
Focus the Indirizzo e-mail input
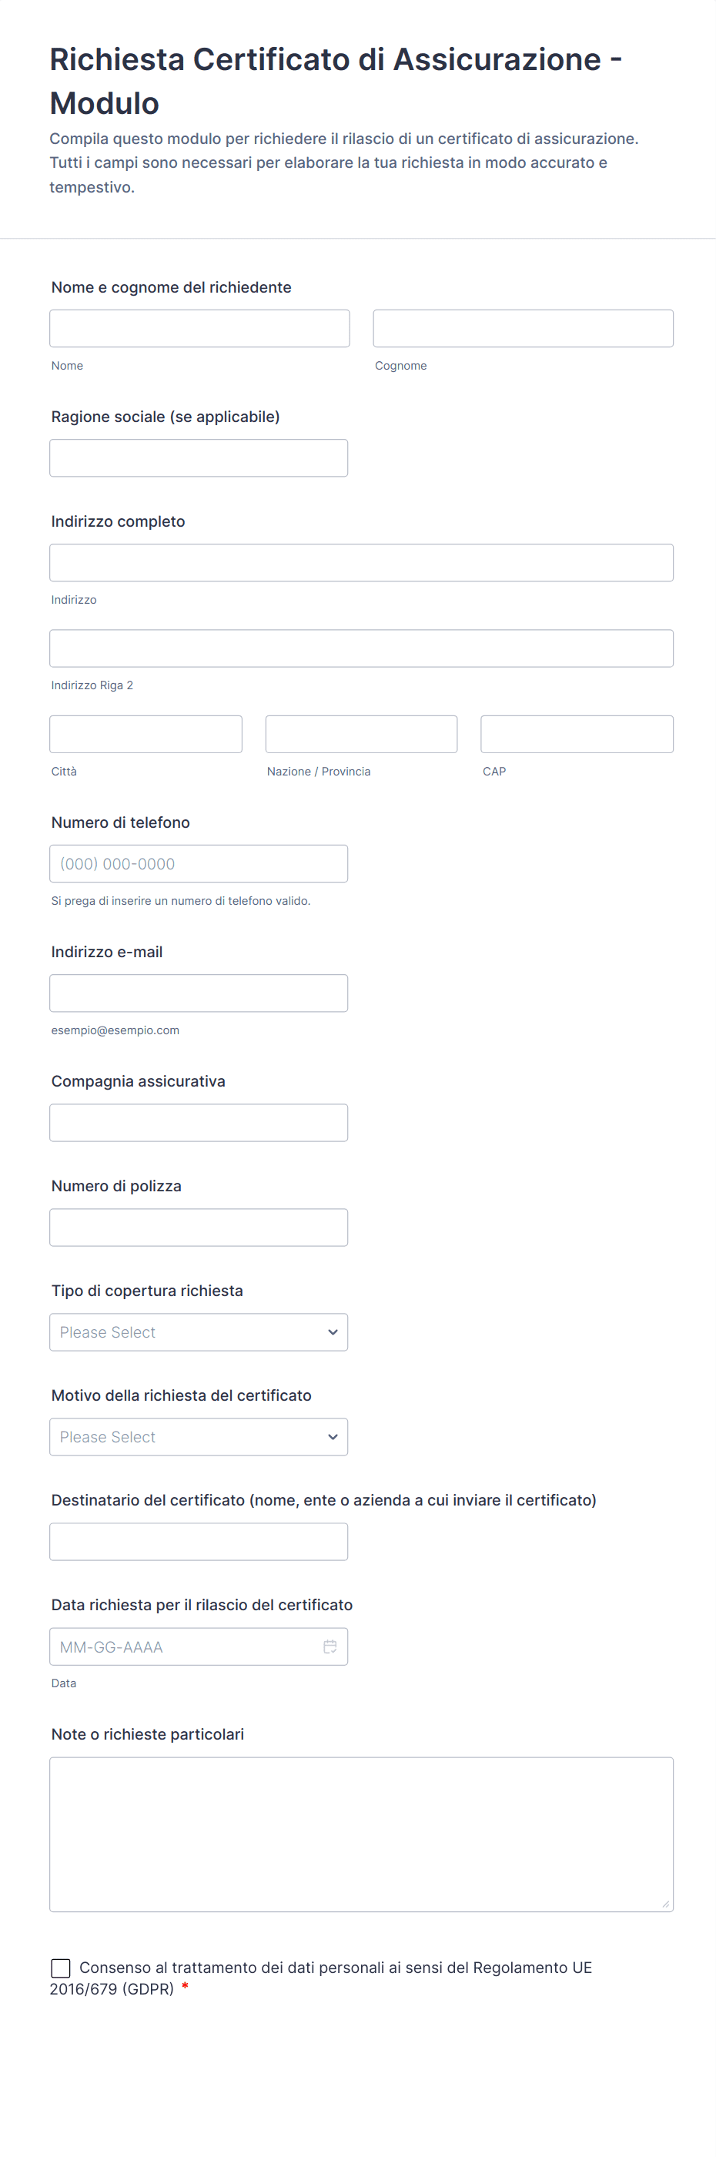tap(199, 993)
